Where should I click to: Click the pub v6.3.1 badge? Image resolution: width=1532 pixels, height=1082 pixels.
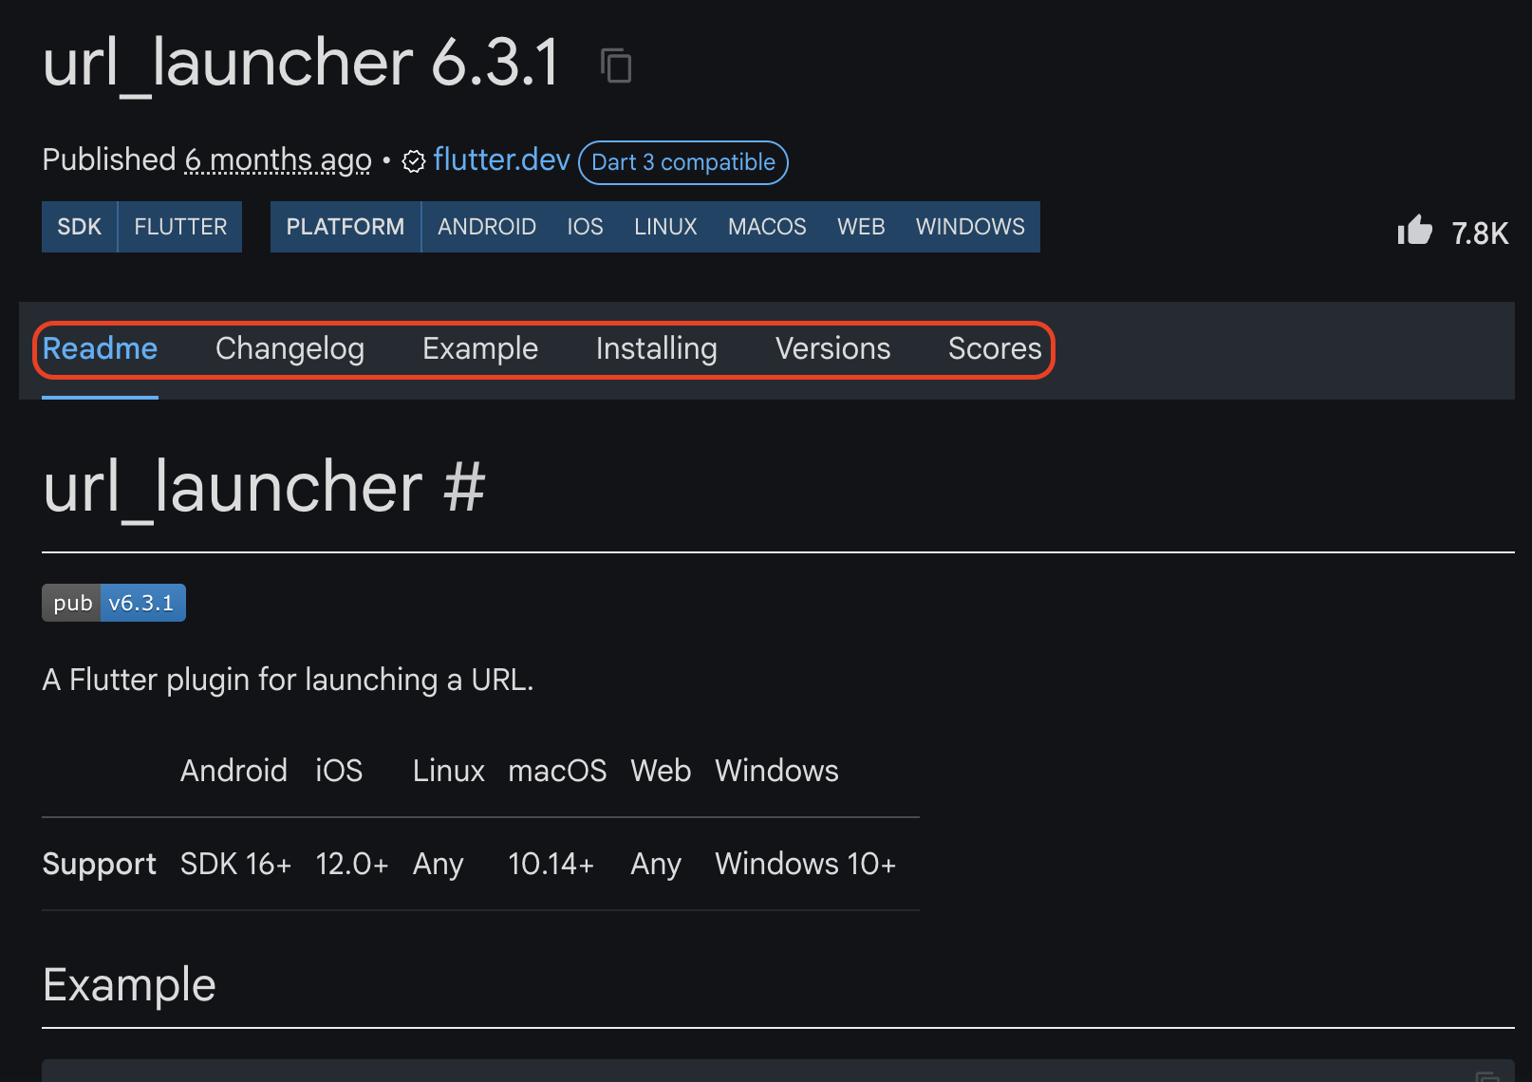114,603
